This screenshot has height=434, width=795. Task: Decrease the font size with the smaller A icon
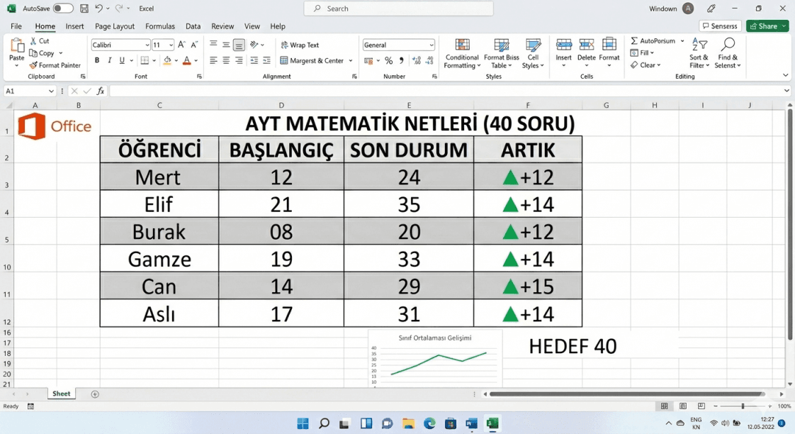193,45
